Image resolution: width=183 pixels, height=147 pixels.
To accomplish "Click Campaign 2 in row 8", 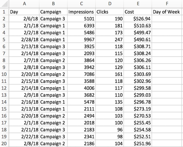I will coord(53,60).
